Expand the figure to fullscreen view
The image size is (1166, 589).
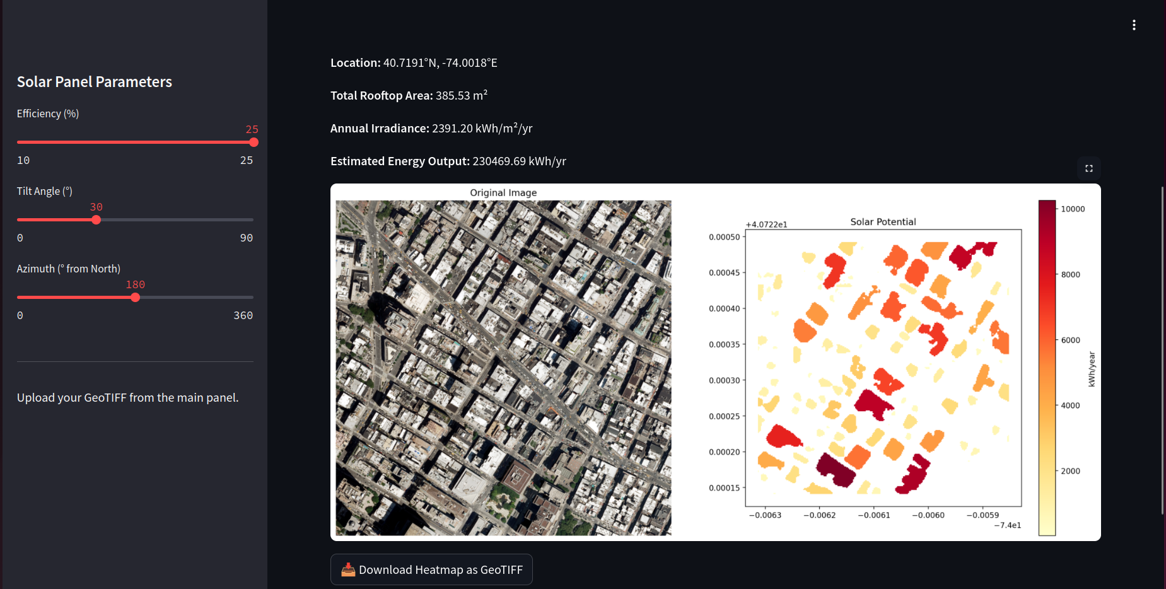tap(1089, 168)
